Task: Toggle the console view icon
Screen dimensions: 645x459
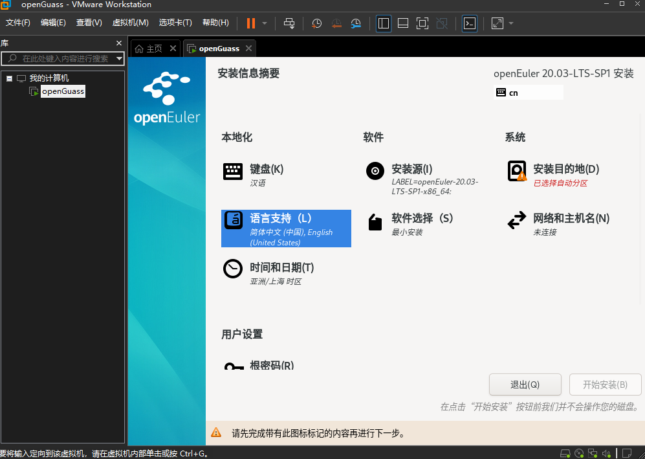Action: click(470, 23)
